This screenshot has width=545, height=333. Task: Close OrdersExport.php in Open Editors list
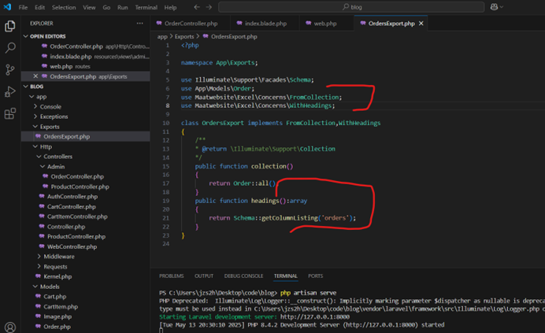point(35,76)
